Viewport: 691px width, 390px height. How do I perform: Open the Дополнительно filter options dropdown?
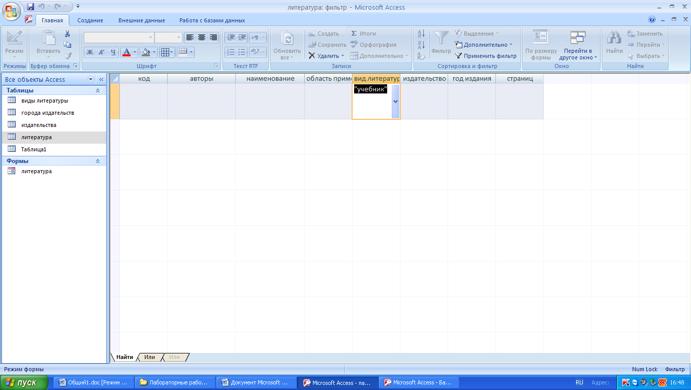coord(484,45)
